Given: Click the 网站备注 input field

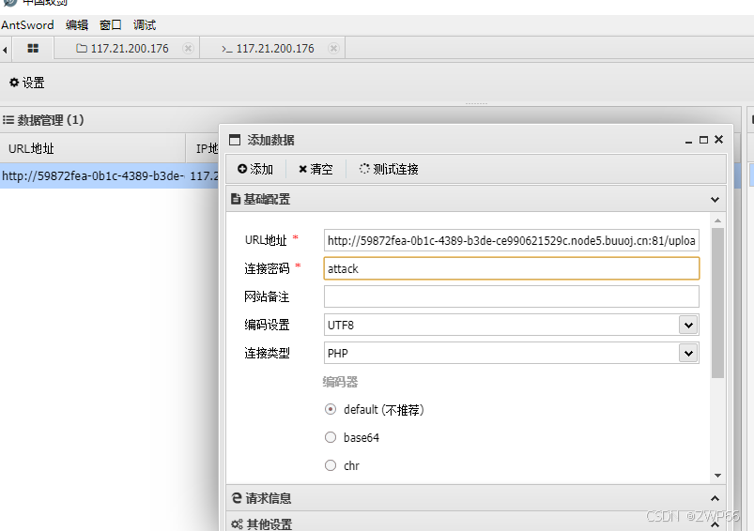Looking at the screenshot, I should point(511,296).
